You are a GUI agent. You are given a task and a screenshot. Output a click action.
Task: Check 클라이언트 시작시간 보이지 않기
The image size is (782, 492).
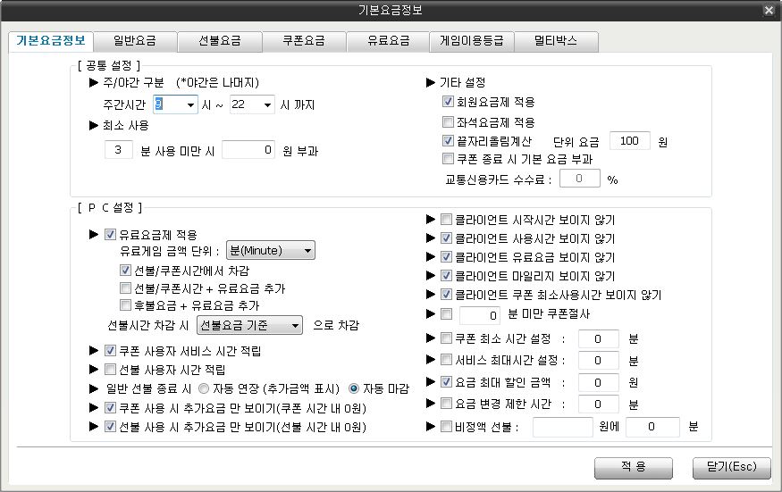447,220
